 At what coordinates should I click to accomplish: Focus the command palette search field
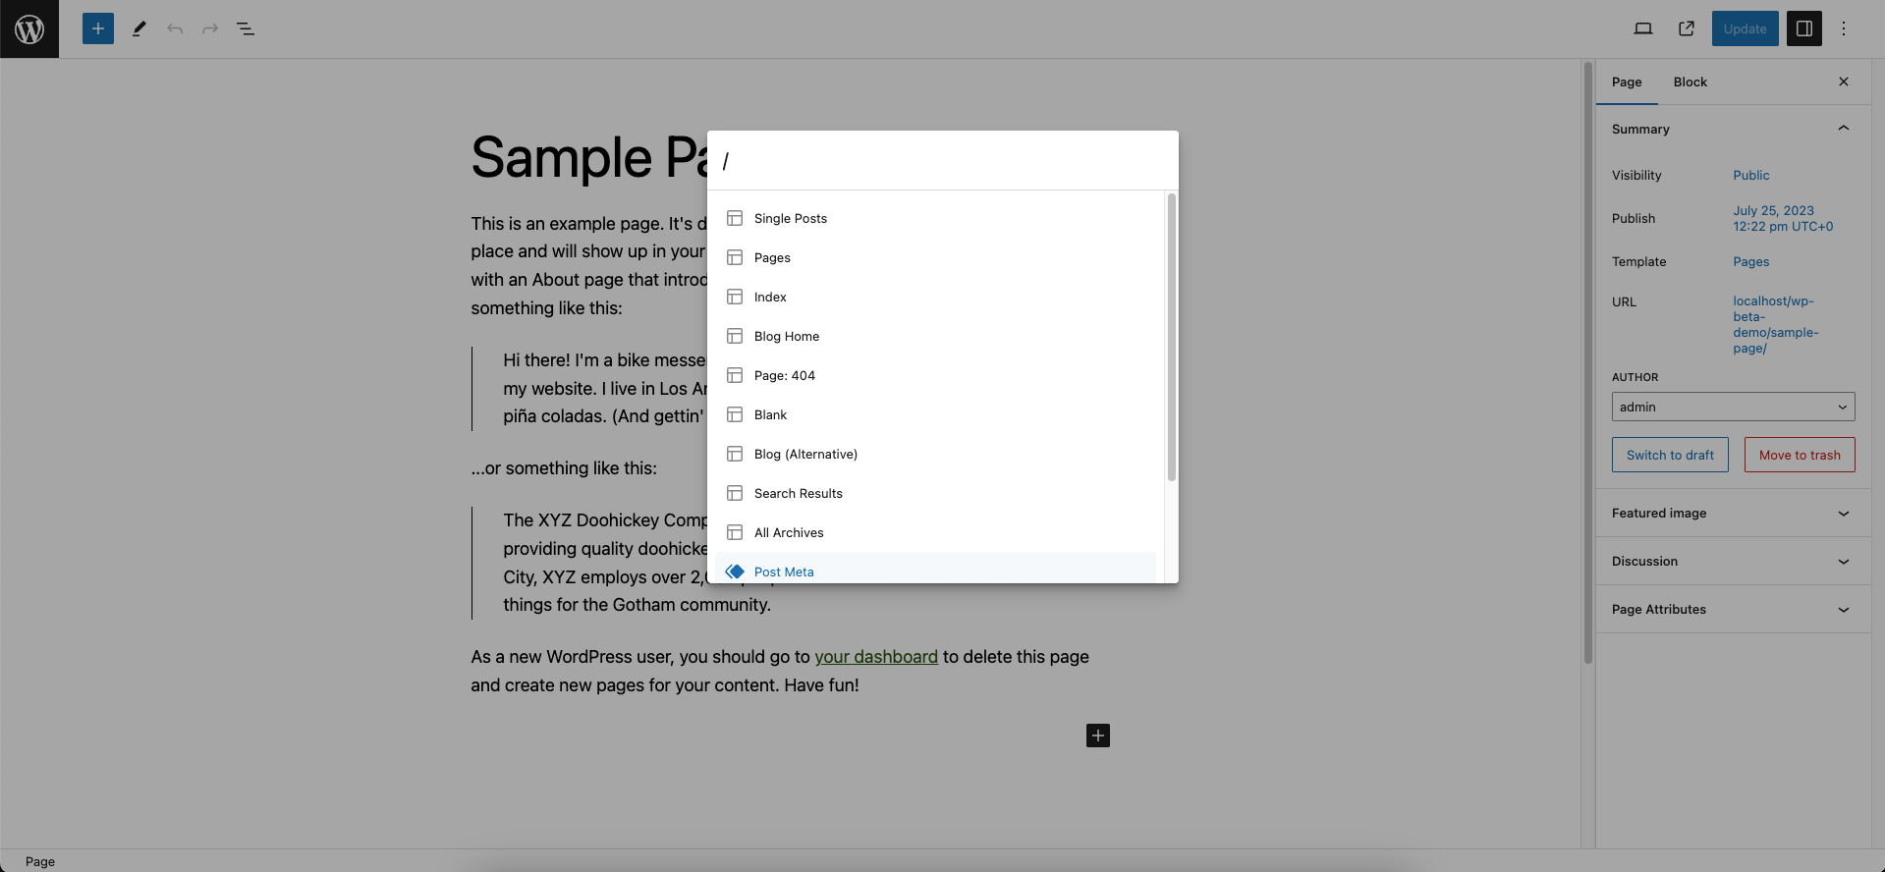click(943, 160)
